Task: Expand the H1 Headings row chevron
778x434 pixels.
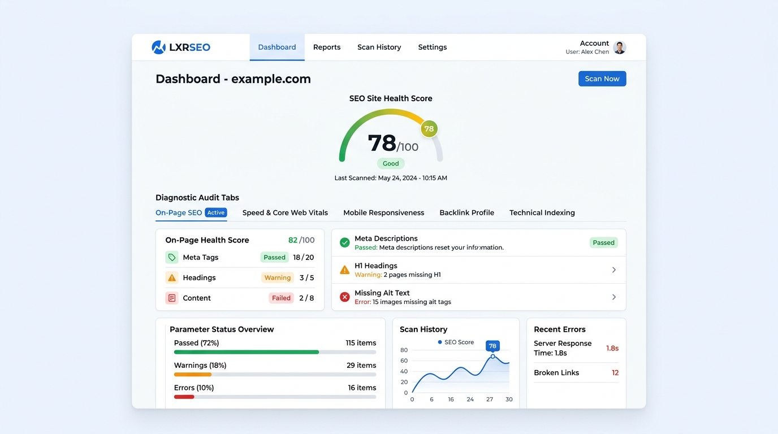Action: (x=614, y=270)
